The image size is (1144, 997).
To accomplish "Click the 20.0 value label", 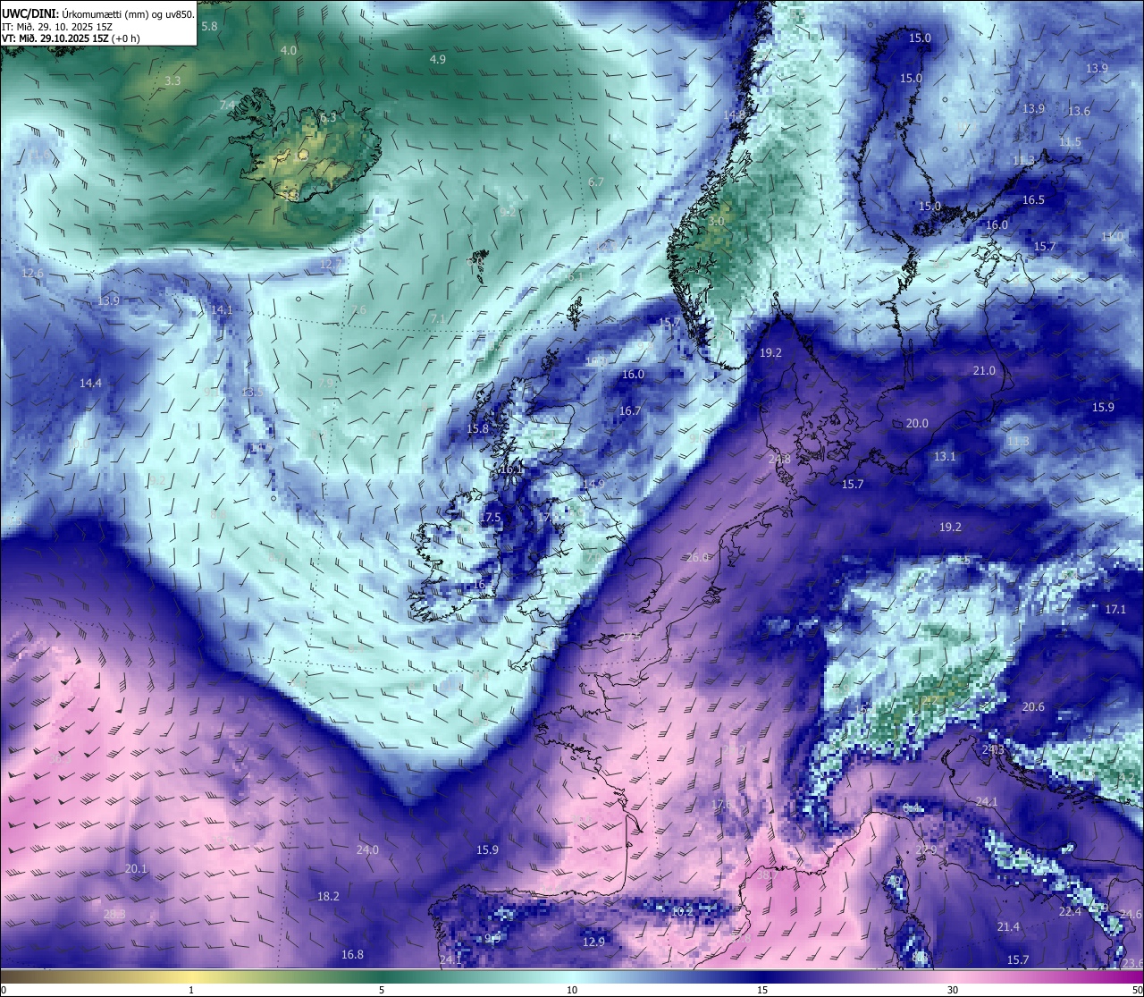I will [x=917, y=424].
